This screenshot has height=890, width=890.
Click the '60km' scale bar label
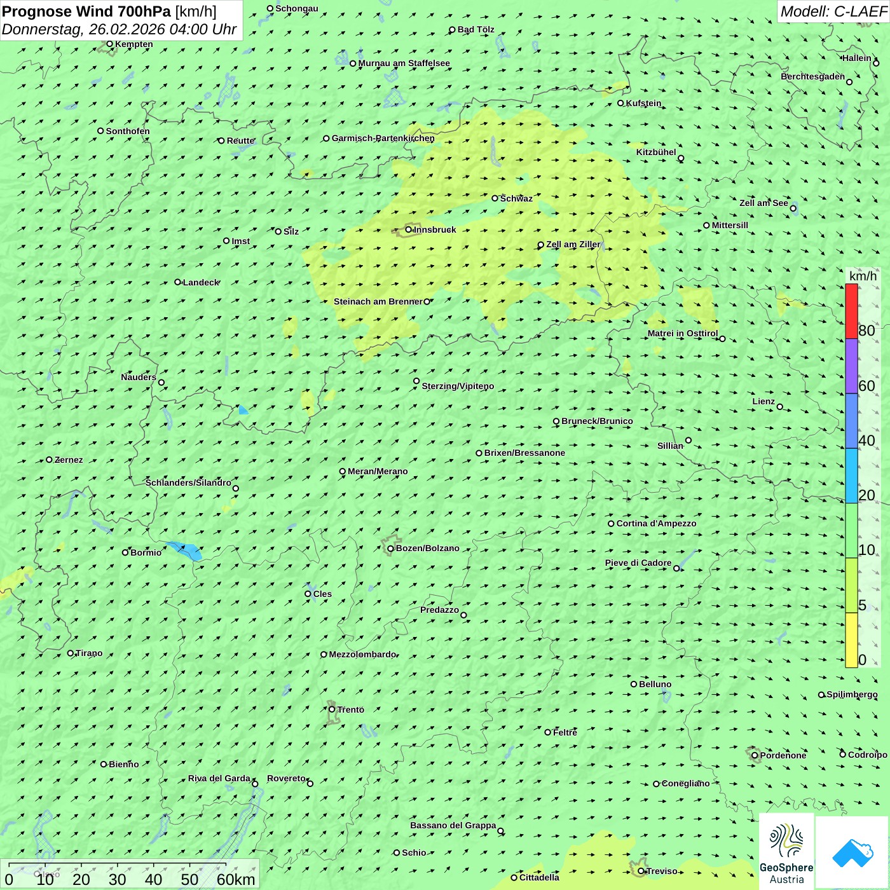(x=236, y=879)
